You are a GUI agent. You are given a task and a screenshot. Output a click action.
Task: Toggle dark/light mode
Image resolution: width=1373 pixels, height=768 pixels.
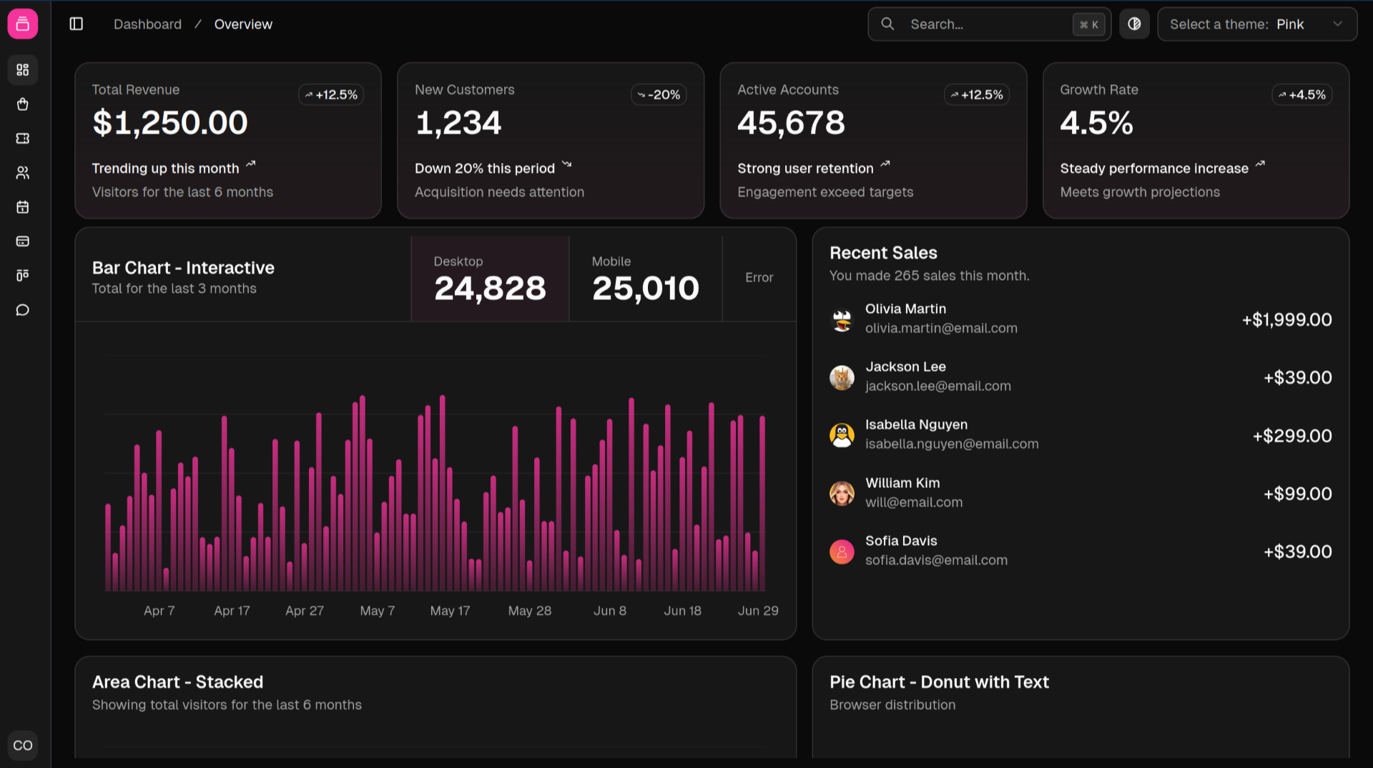(1134, 24)
